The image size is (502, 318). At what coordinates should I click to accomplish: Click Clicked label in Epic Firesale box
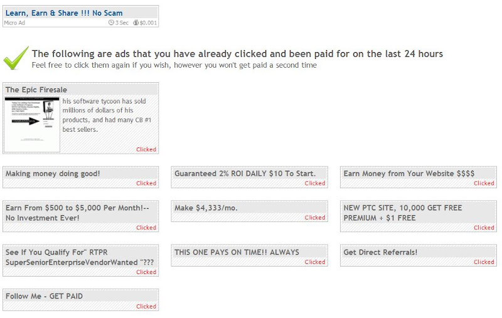click(x=146, y=149)
